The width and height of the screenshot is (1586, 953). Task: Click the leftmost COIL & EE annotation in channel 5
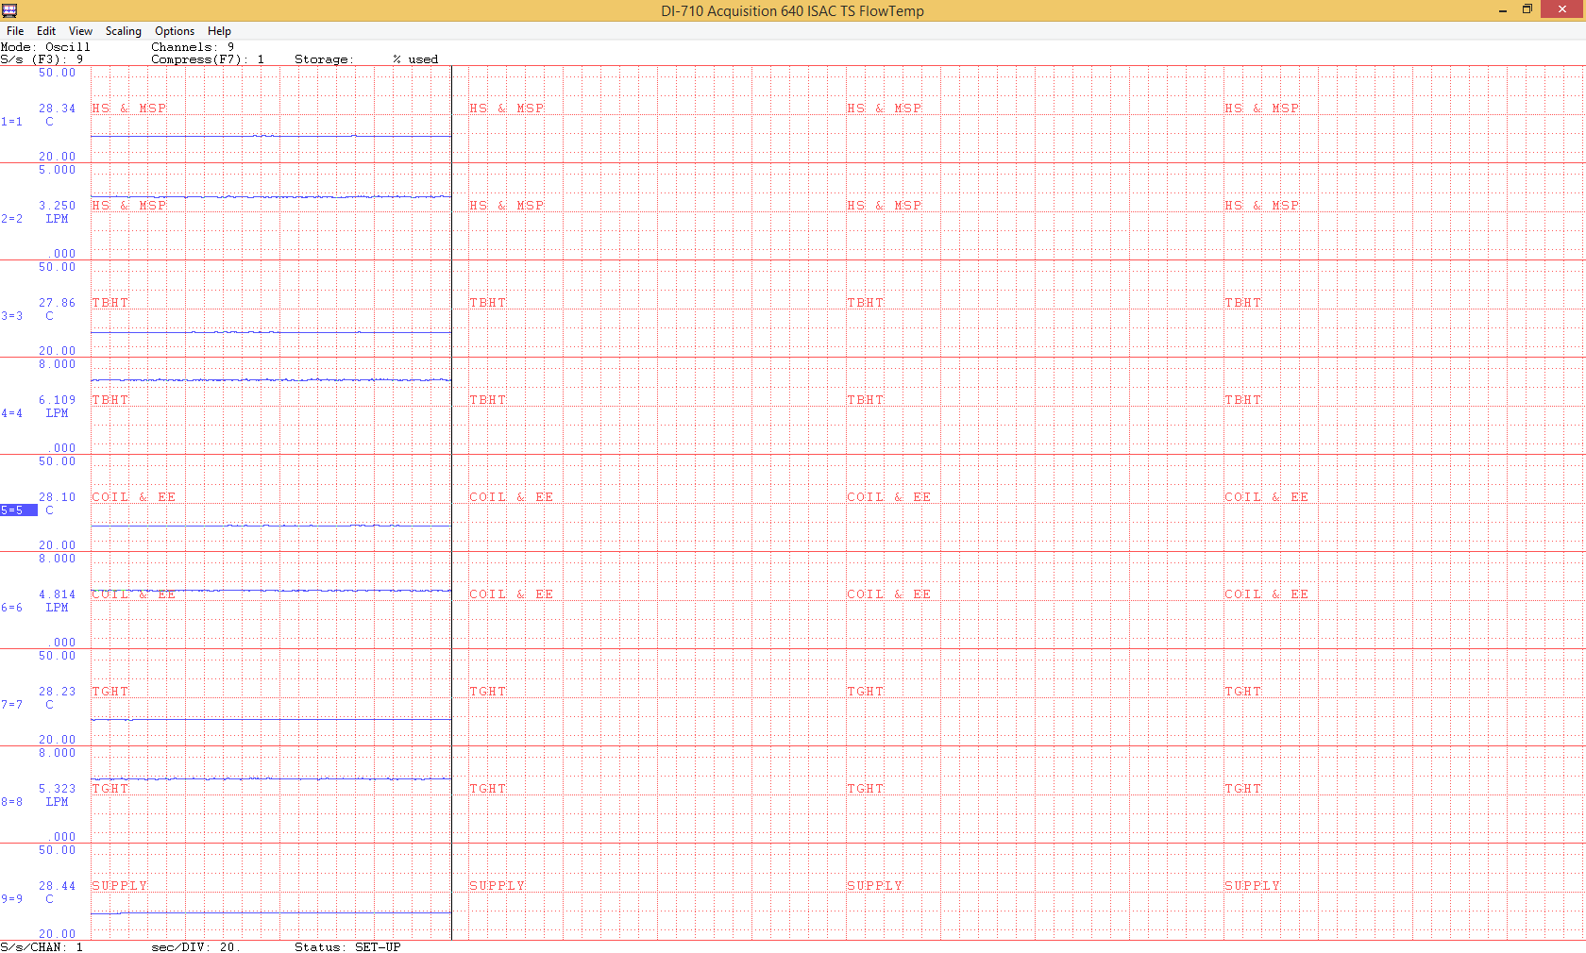(x=134, y=497)
